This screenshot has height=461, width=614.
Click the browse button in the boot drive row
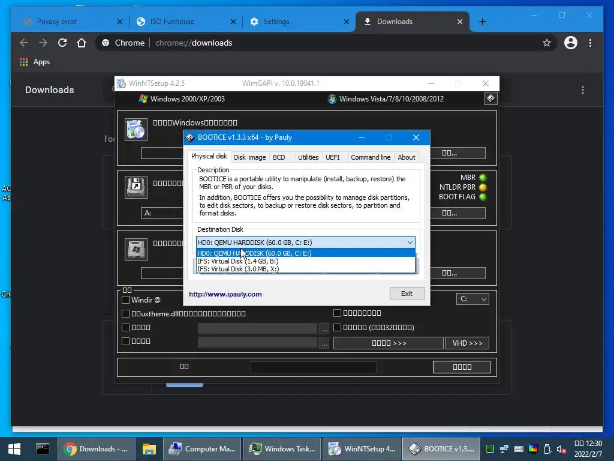coord(458,213)
